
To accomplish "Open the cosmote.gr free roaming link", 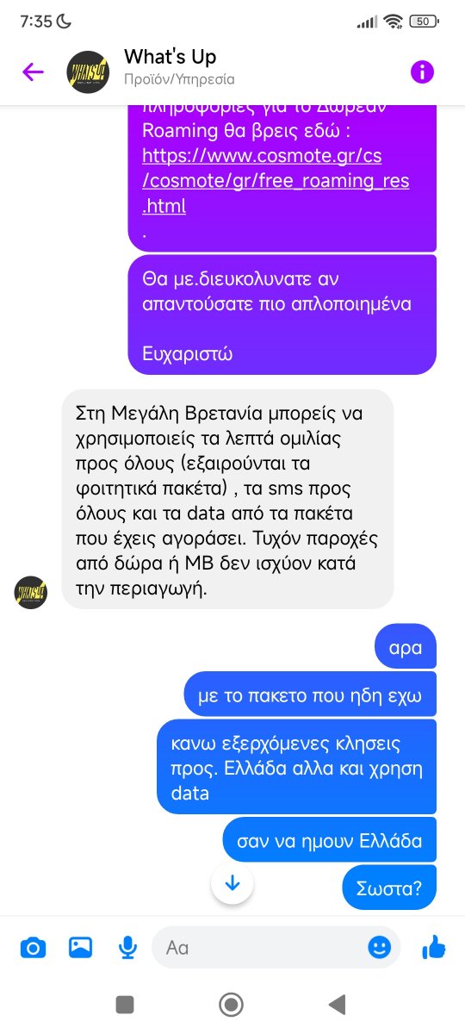I will point(276,182).
